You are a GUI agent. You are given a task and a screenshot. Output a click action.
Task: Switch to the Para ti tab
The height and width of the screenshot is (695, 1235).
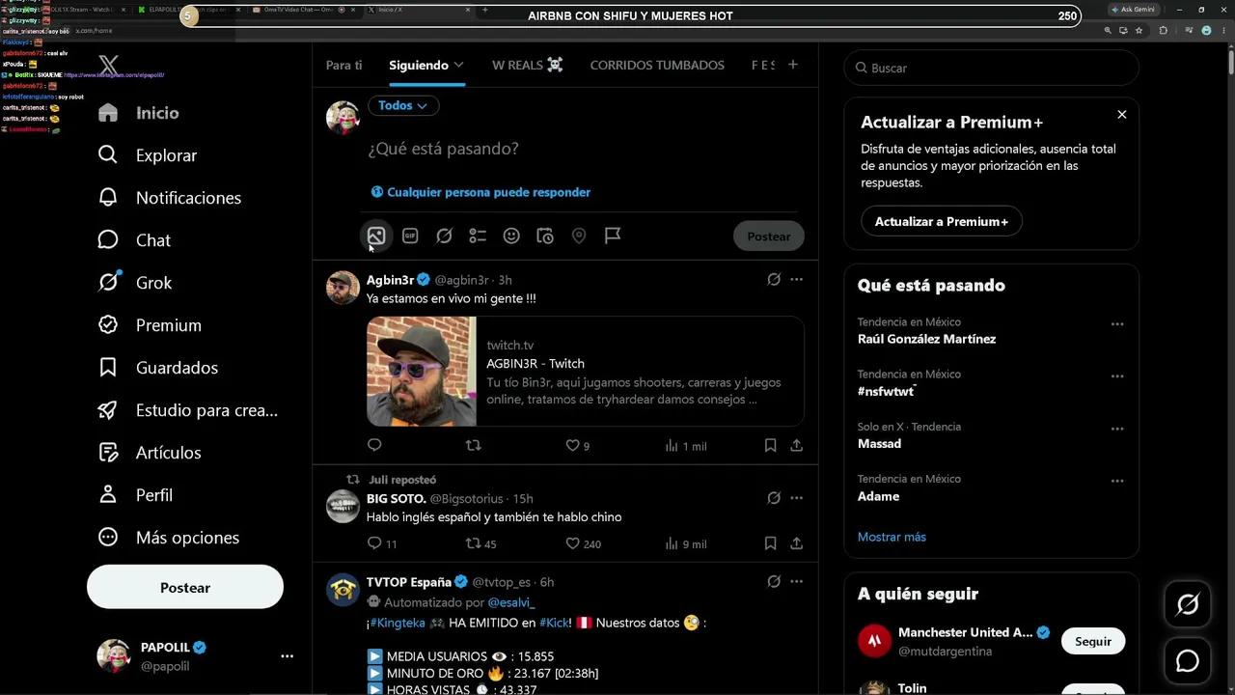[344, 65]
